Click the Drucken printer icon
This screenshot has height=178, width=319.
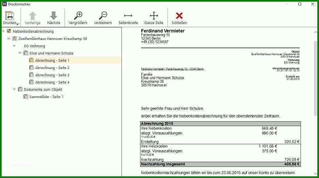(x=10, y=16)
